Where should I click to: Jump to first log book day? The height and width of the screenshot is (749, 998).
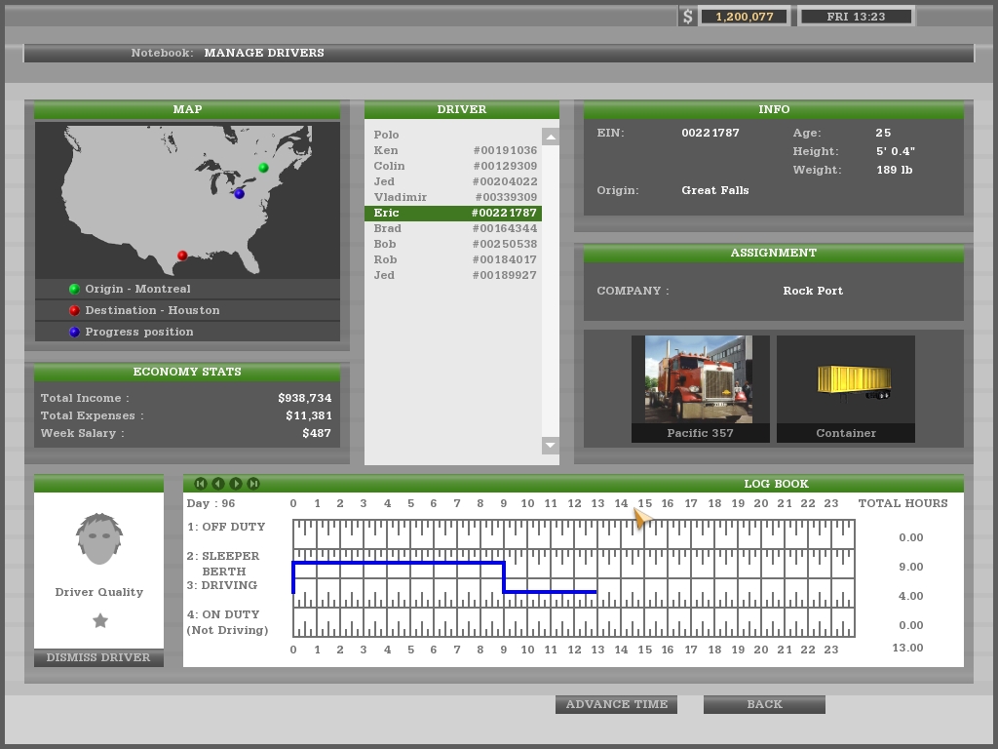[200, 484]
